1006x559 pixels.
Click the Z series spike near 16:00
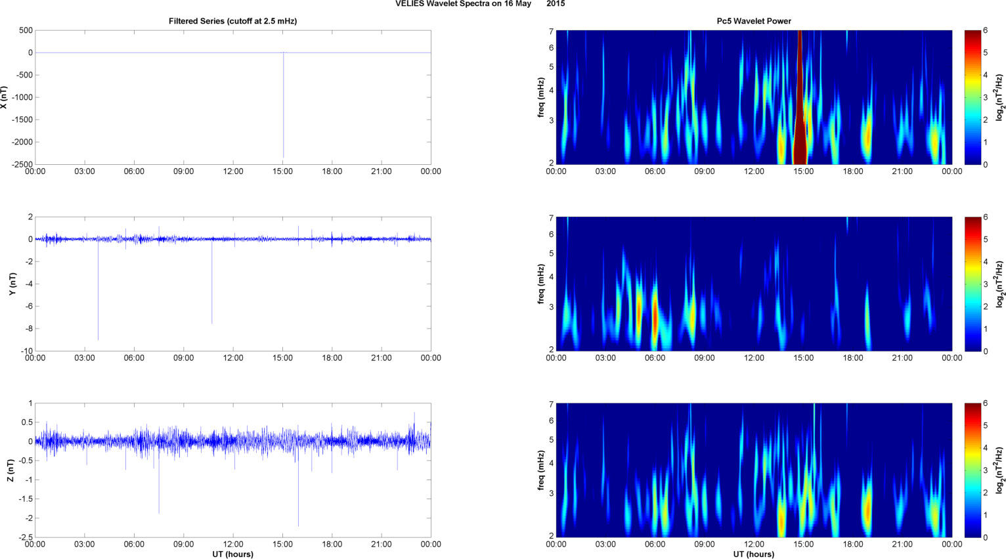298,483
